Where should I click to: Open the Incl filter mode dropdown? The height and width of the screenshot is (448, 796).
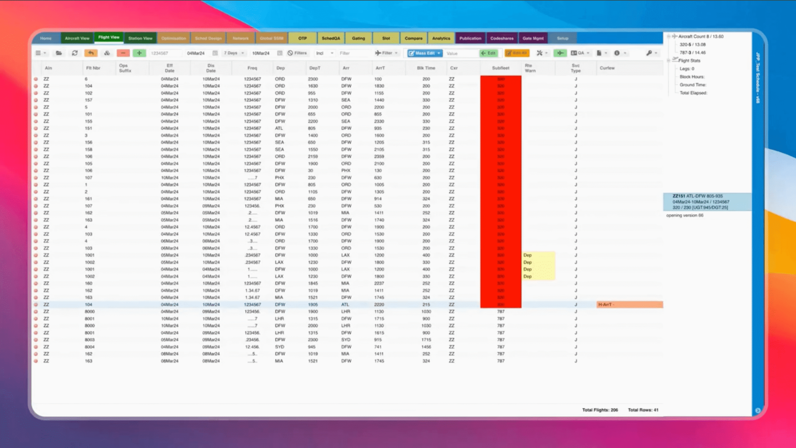(324, 53)
